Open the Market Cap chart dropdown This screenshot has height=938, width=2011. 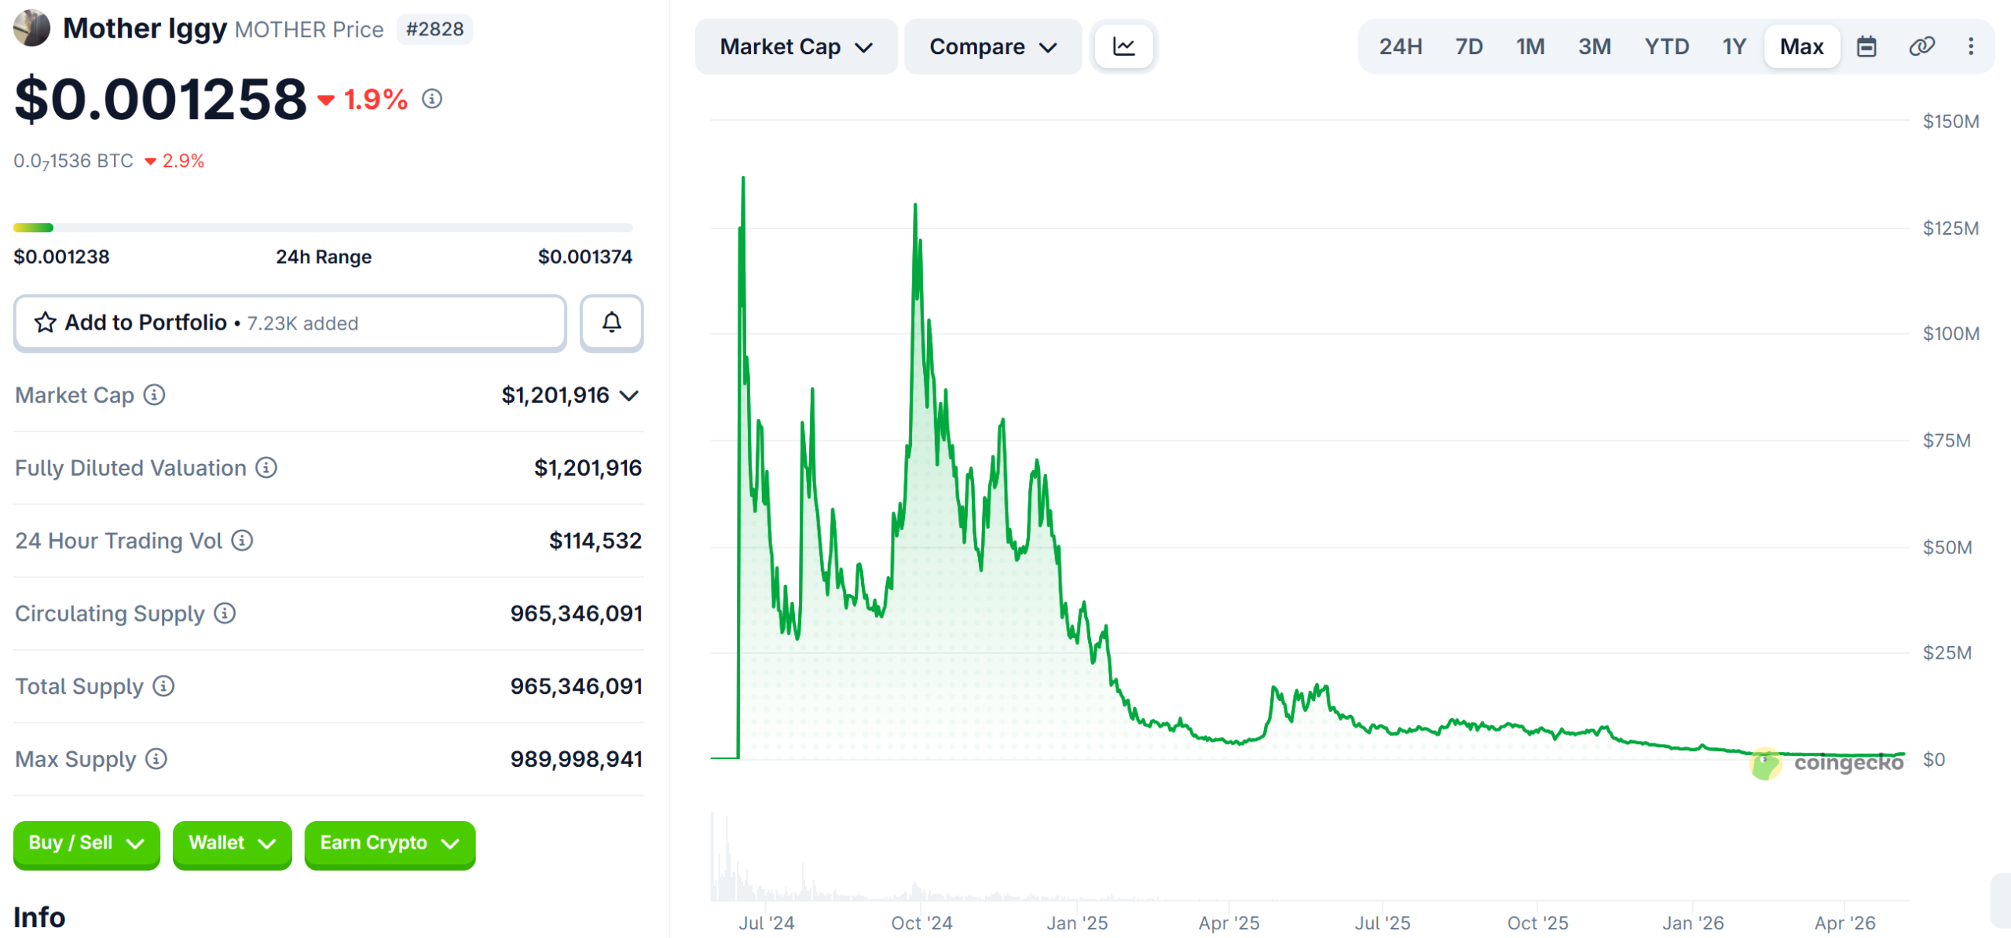click(796, 47)
